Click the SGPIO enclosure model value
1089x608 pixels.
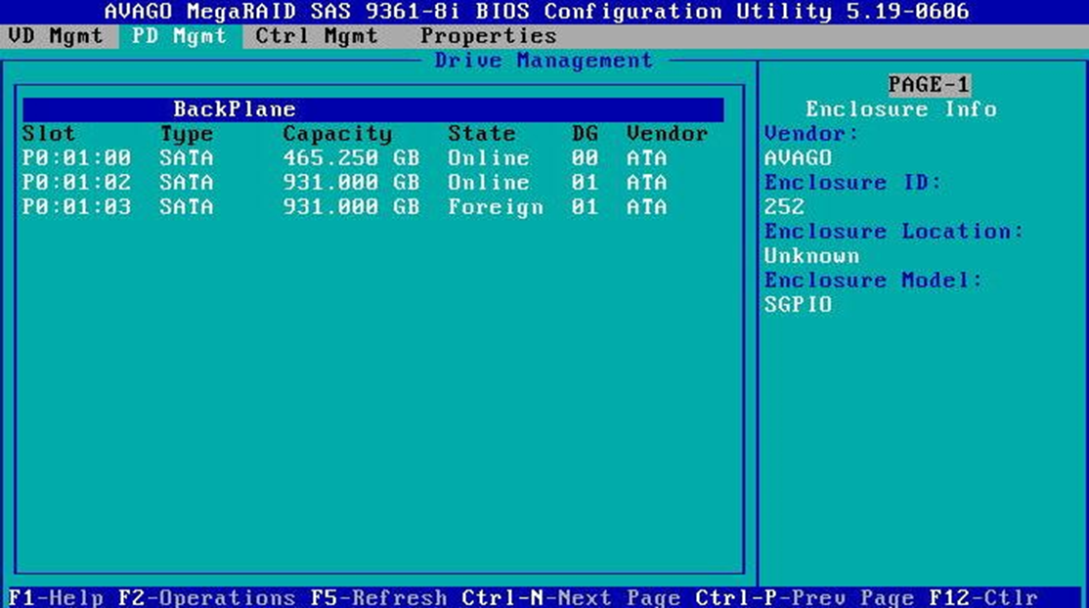(798, 304)
